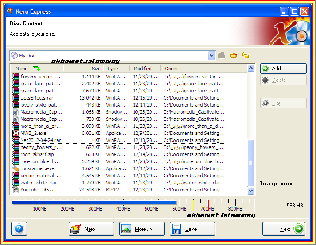Click the runscanner.exe wrench icon

coord(16,168)
